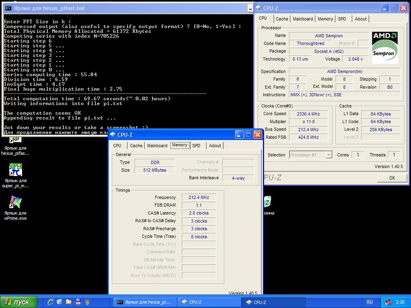The width and height of the screenshot is (411, 308).
Task: Click the FSB:DRAM value 1:1
Action: click(199, 205)
